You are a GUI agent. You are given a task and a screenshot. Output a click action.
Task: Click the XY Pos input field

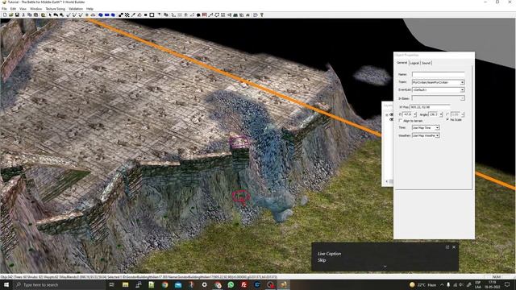(430, 107)
